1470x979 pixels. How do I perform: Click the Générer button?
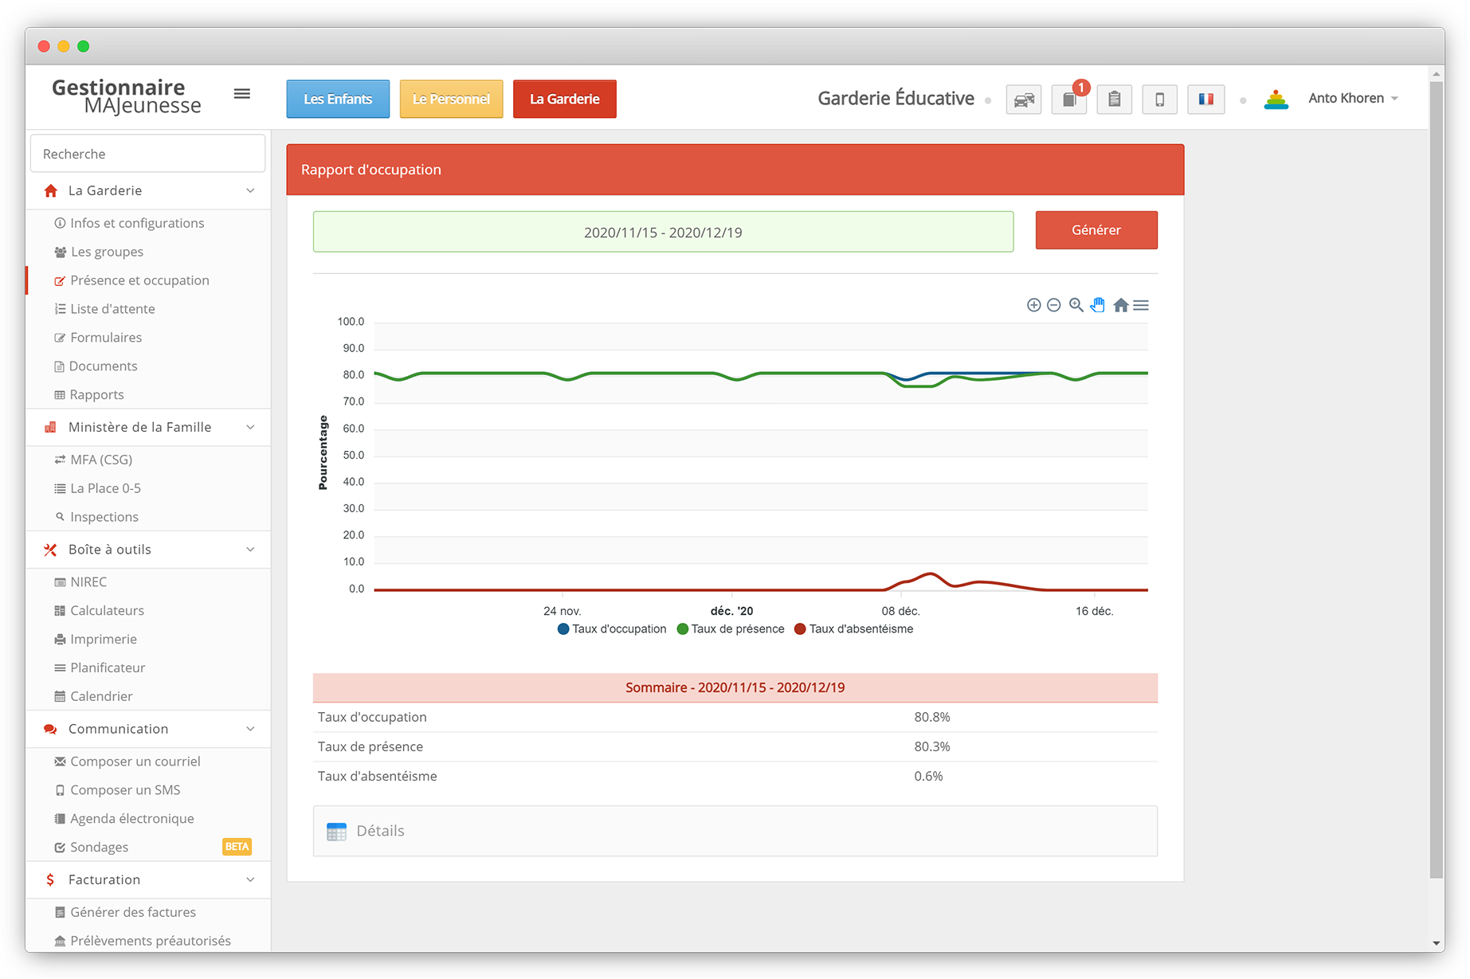click(x=1096, y=230)
